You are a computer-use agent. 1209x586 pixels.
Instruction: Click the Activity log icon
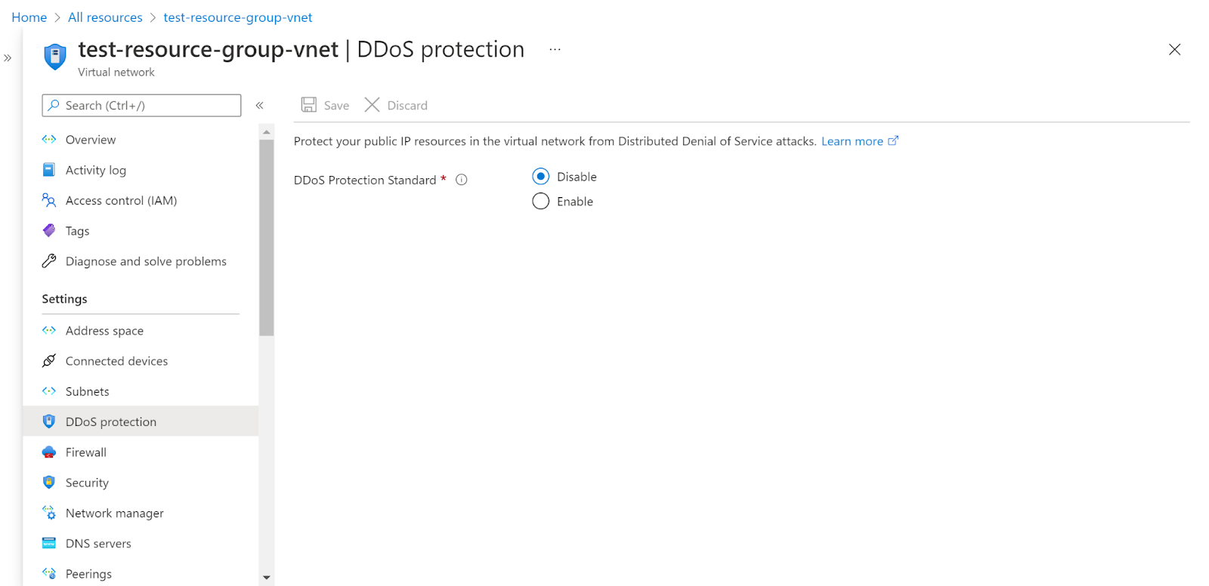(x=49, y=170)
